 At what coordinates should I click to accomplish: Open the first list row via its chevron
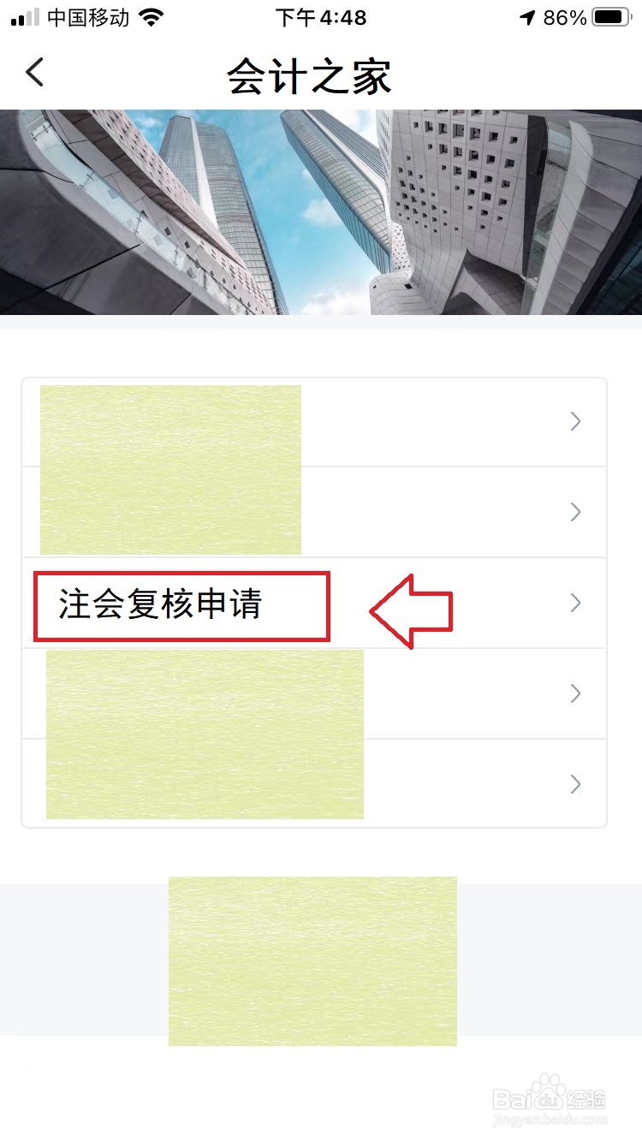coord(576,421)
